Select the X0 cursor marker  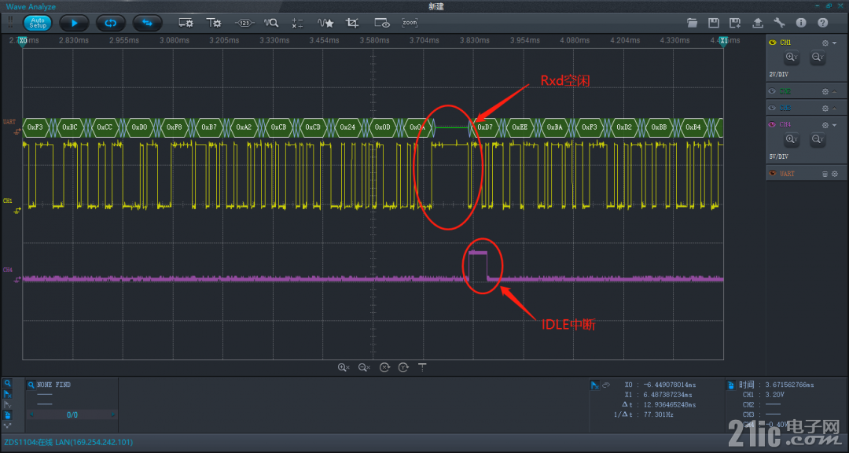pyautogui.click(x=23, y=42)
